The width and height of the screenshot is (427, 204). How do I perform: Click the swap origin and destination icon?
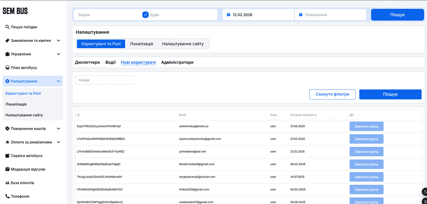145,15
